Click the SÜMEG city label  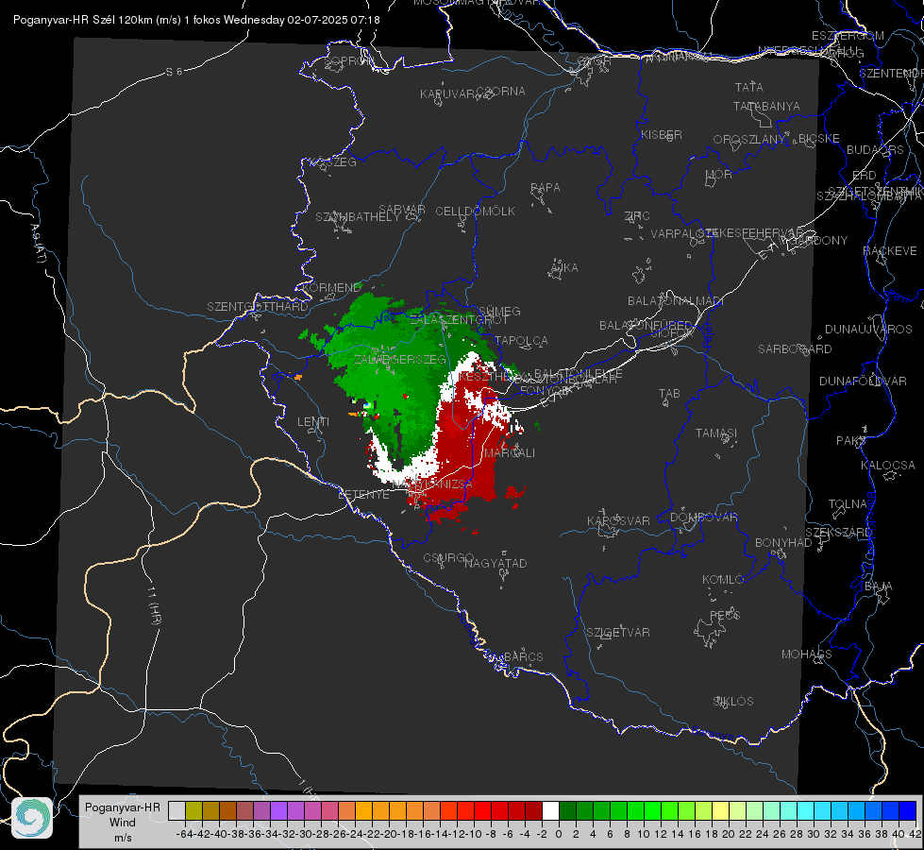(499, 312)
